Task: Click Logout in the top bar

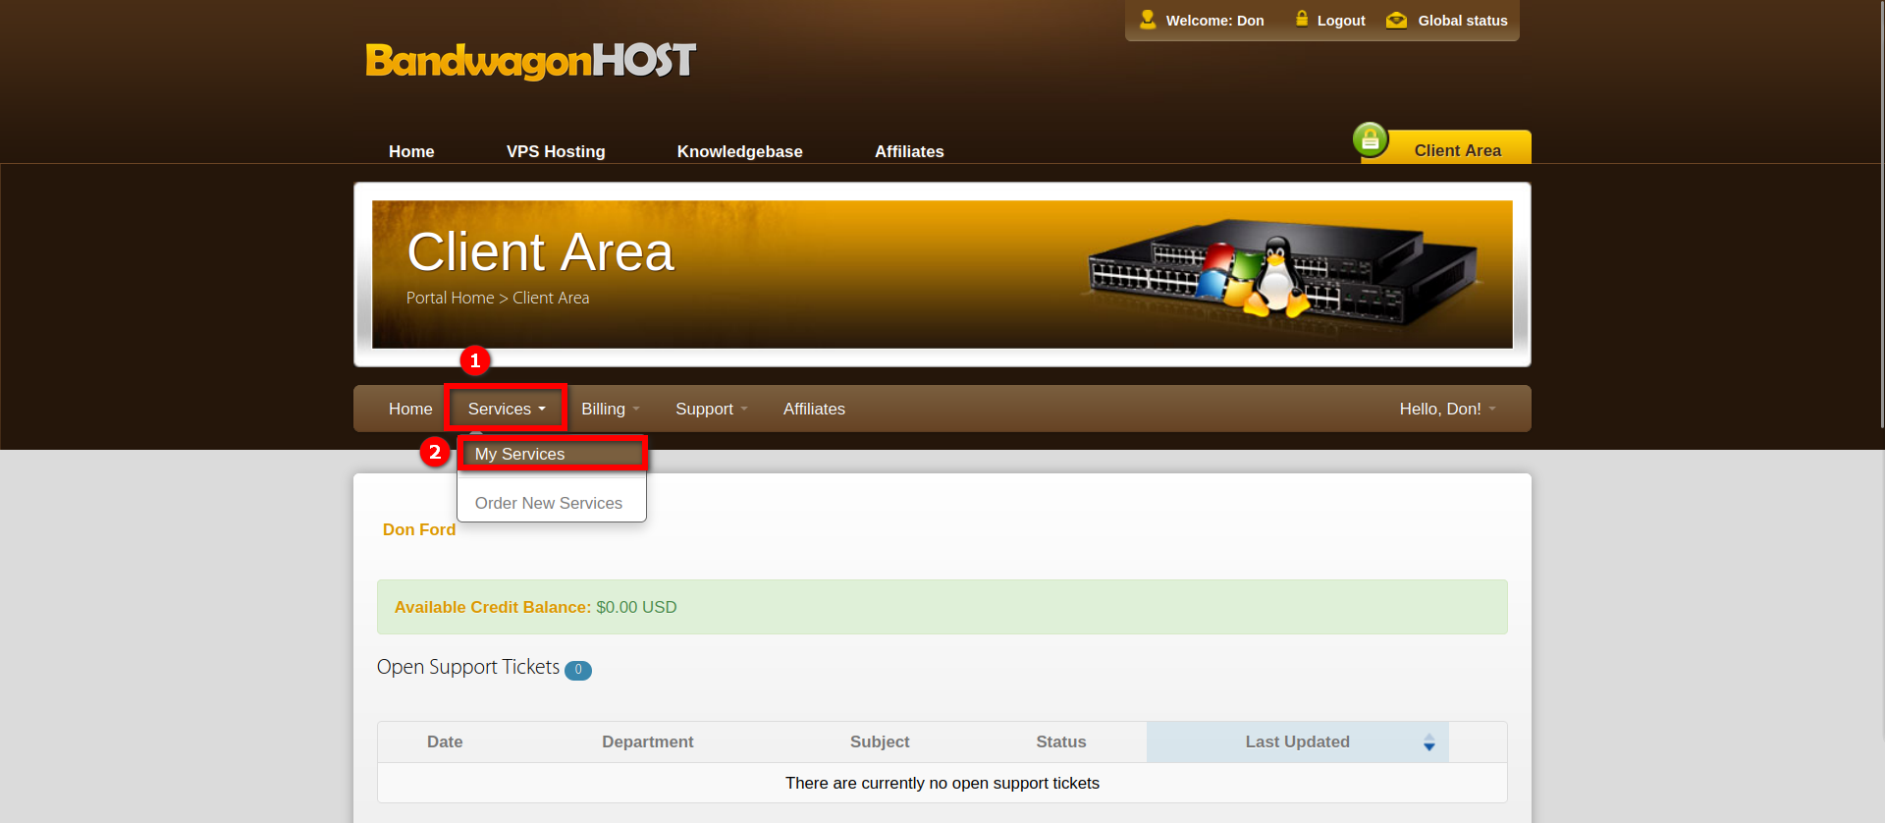Action: pos(1340,21)
